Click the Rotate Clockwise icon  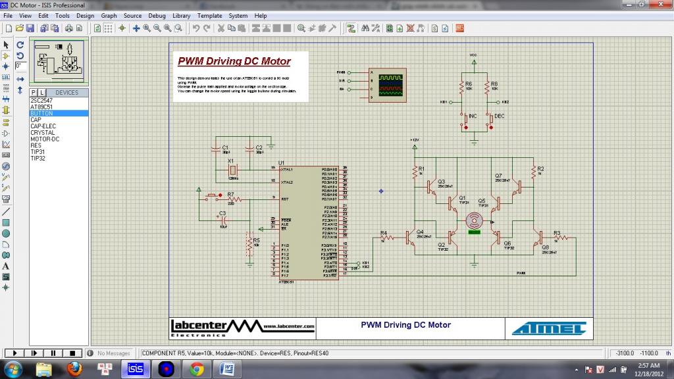click(20, 45)
